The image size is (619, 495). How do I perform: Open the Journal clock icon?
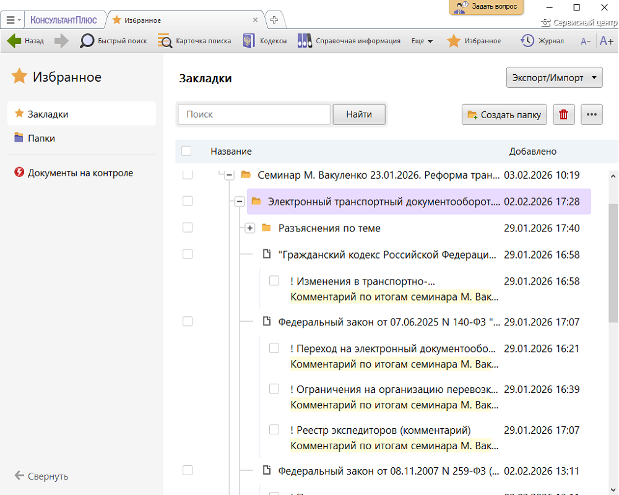[527, 41]
